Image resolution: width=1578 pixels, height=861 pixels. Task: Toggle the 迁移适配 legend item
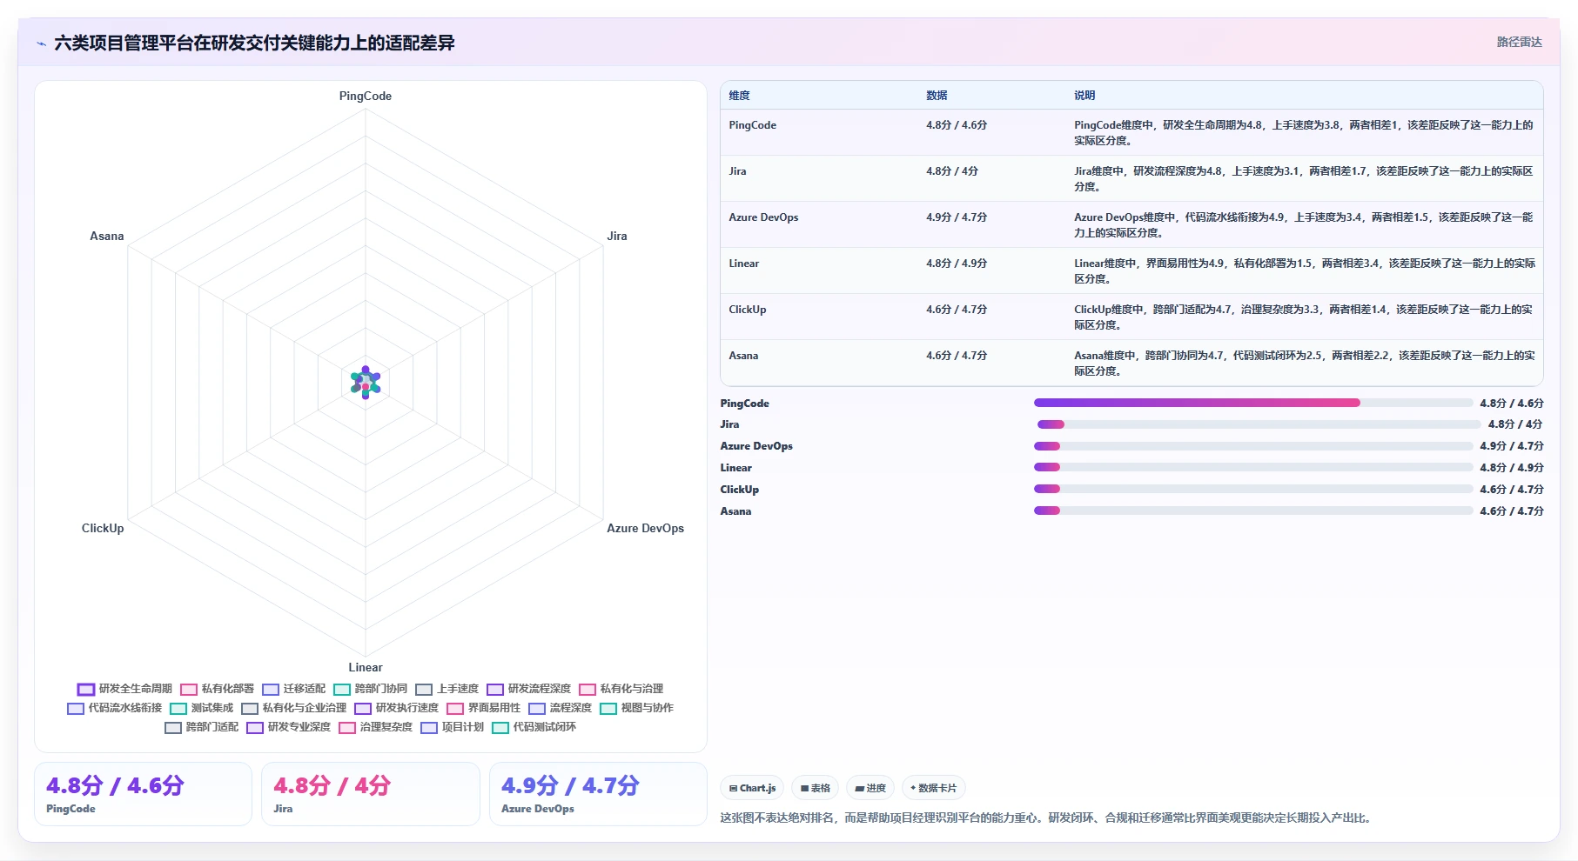tap(293, 689)
